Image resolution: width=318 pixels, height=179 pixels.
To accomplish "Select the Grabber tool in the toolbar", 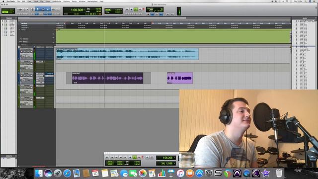I will coord(48,9).
